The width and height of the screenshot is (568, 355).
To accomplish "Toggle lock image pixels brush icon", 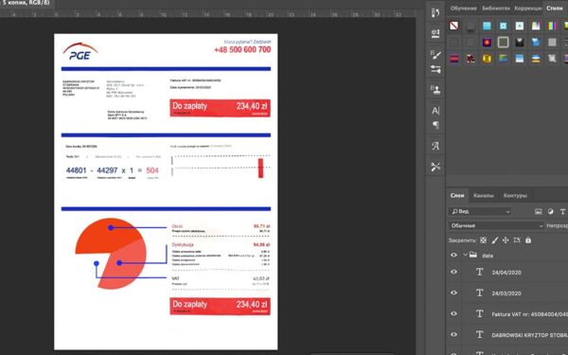I will [x=495, y=240].
